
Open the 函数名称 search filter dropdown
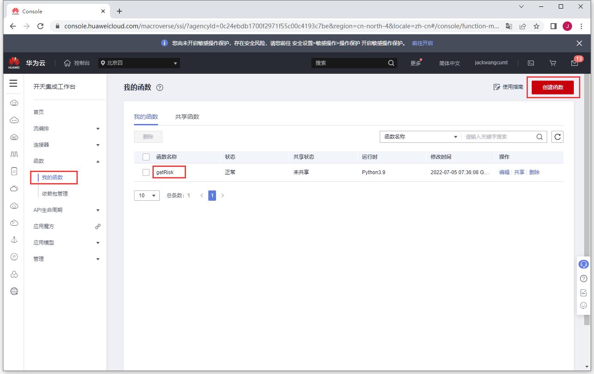click(x=420, y=137)
